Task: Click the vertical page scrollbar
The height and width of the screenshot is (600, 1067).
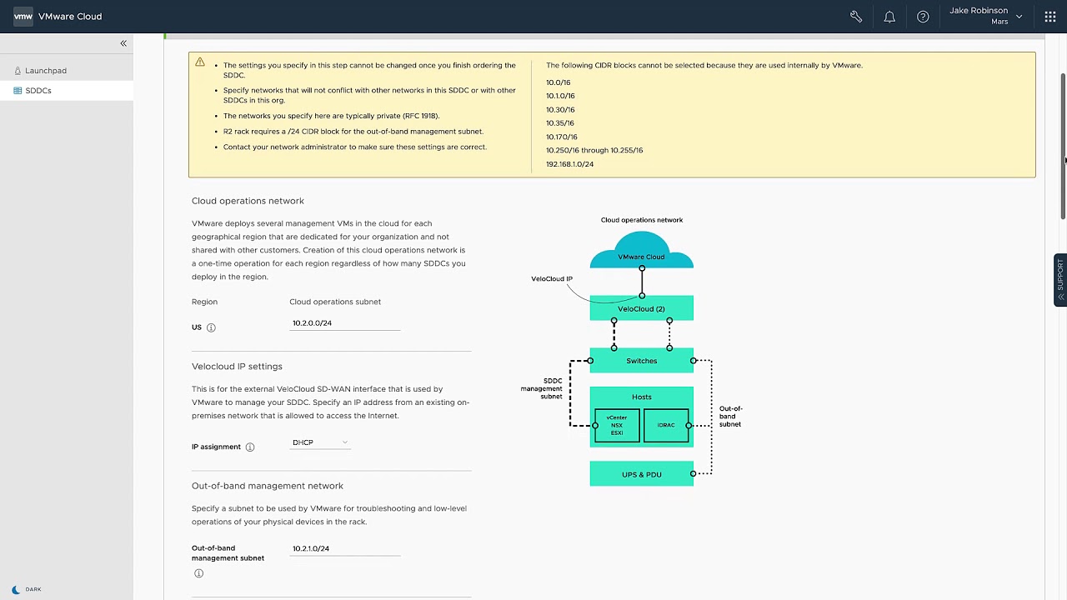Action: coord(1063,146)
